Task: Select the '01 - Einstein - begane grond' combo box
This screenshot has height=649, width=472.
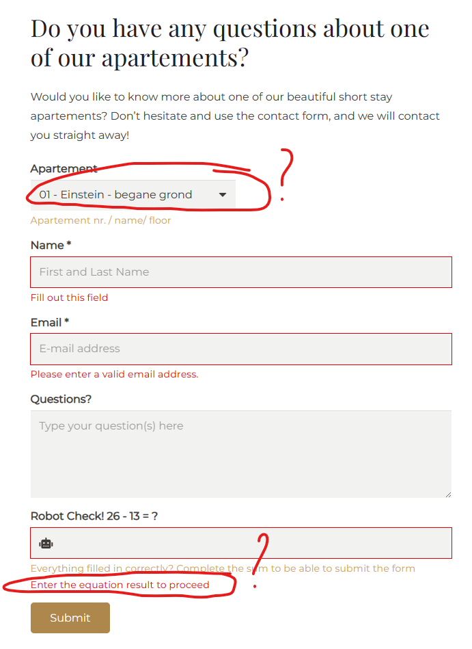Action: click(133, 194)
